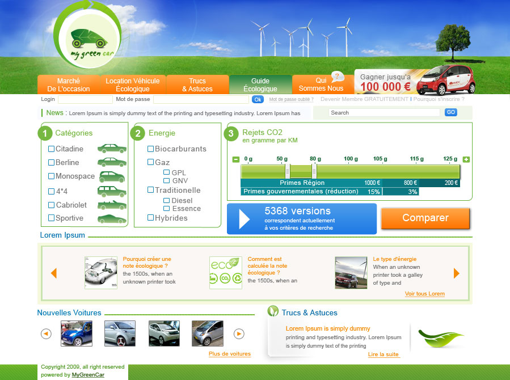Select the Hybrides energy checkbox

[x=151, y=218]
